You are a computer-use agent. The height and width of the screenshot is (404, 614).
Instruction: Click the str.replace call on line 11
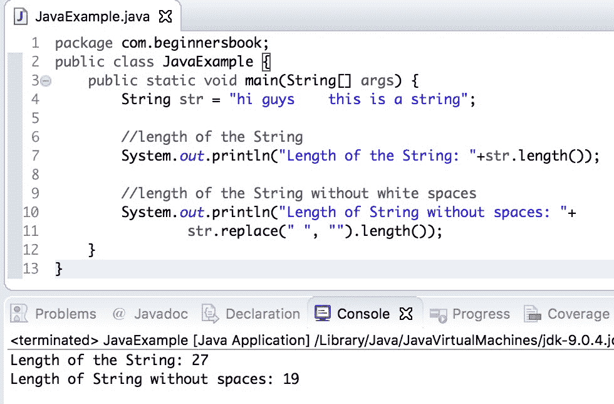click(x=232, y=231)
